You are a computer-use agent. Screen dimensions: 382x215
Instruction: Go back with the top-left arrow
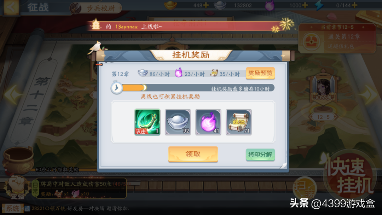coord(11,7)
